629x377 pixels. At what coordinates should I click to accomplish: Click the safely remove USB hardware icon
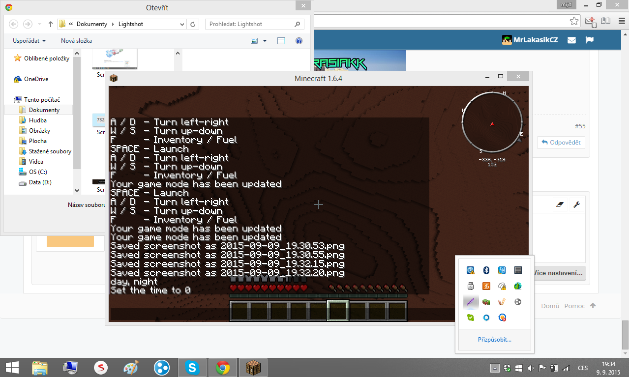pyautogui.click(x=471, y=286)
